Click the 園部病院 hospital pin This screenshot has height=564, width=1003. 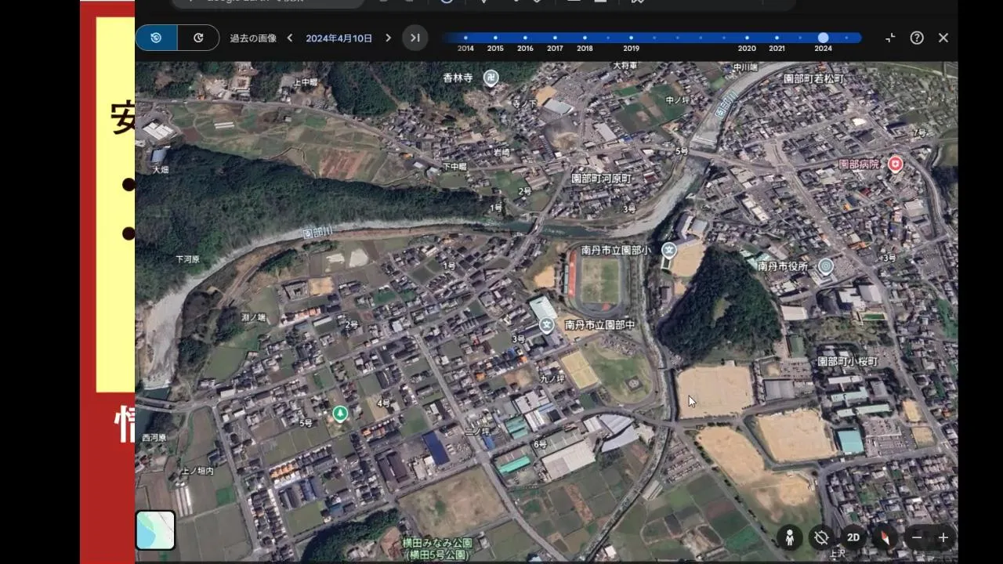coord(895,164)
